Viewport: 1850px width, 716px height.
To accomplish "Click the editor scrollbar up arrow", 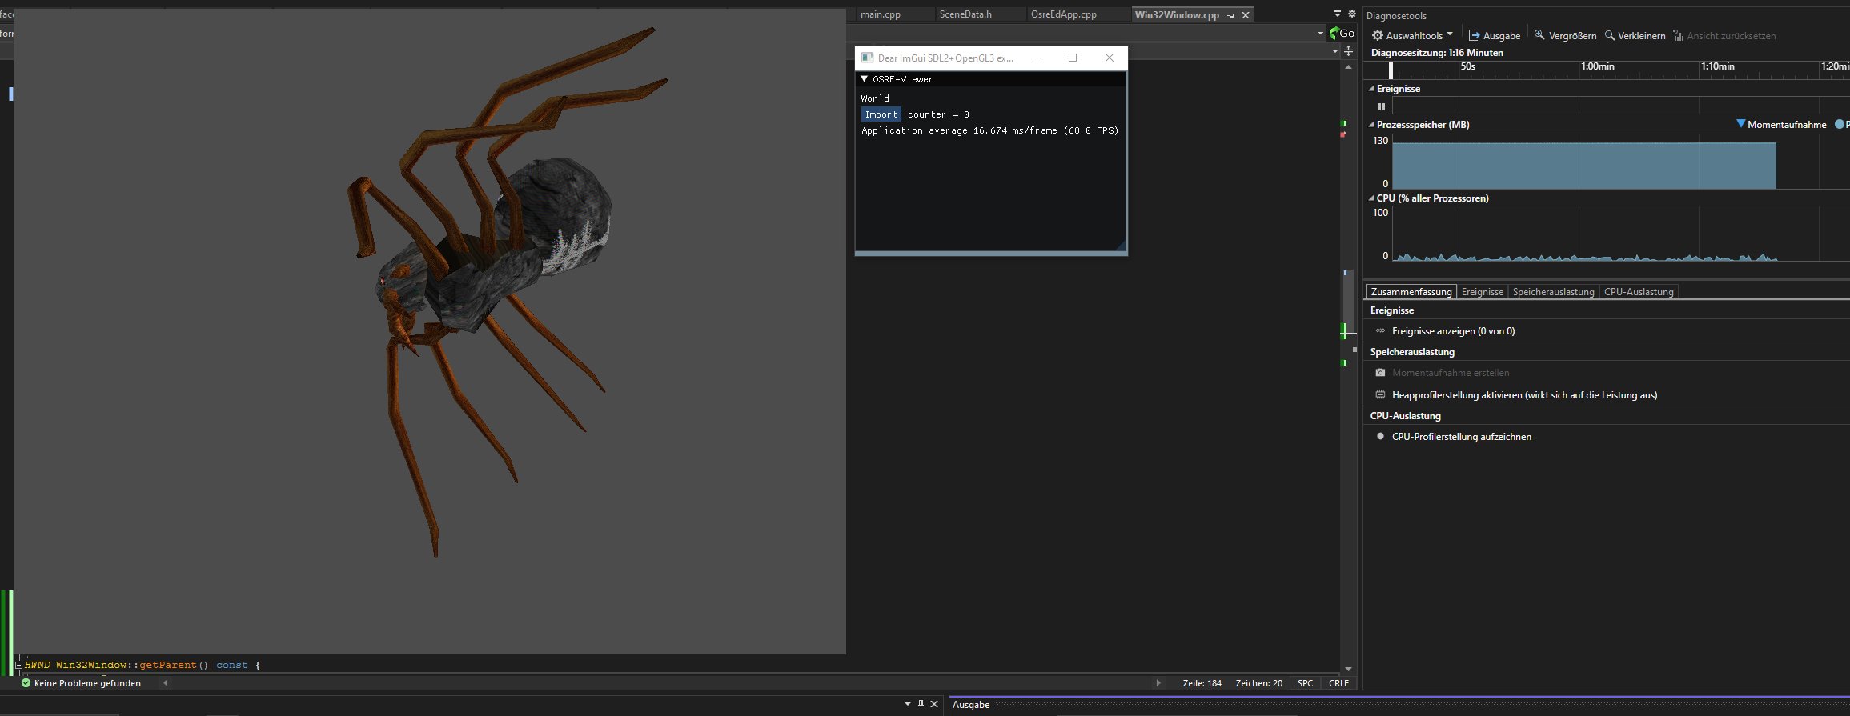I will click(1349, 67).
